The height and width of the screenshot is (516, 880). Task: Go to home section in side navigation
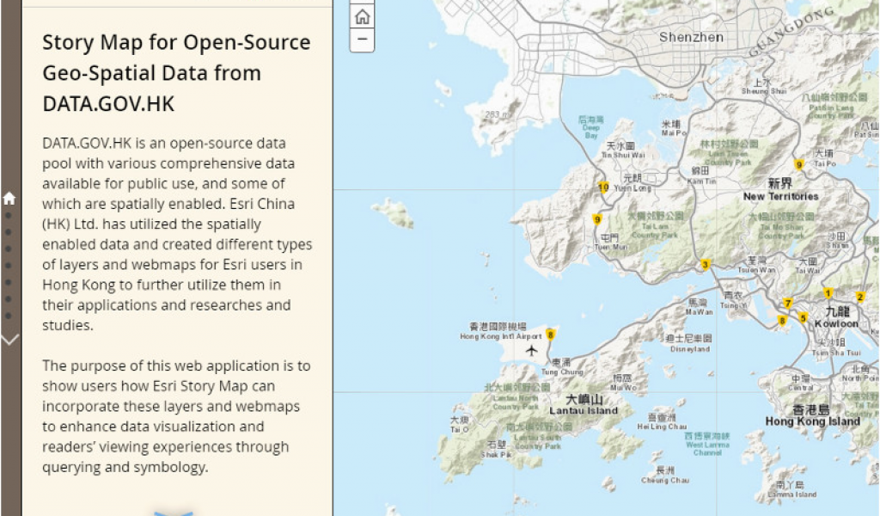click(9, 198)
